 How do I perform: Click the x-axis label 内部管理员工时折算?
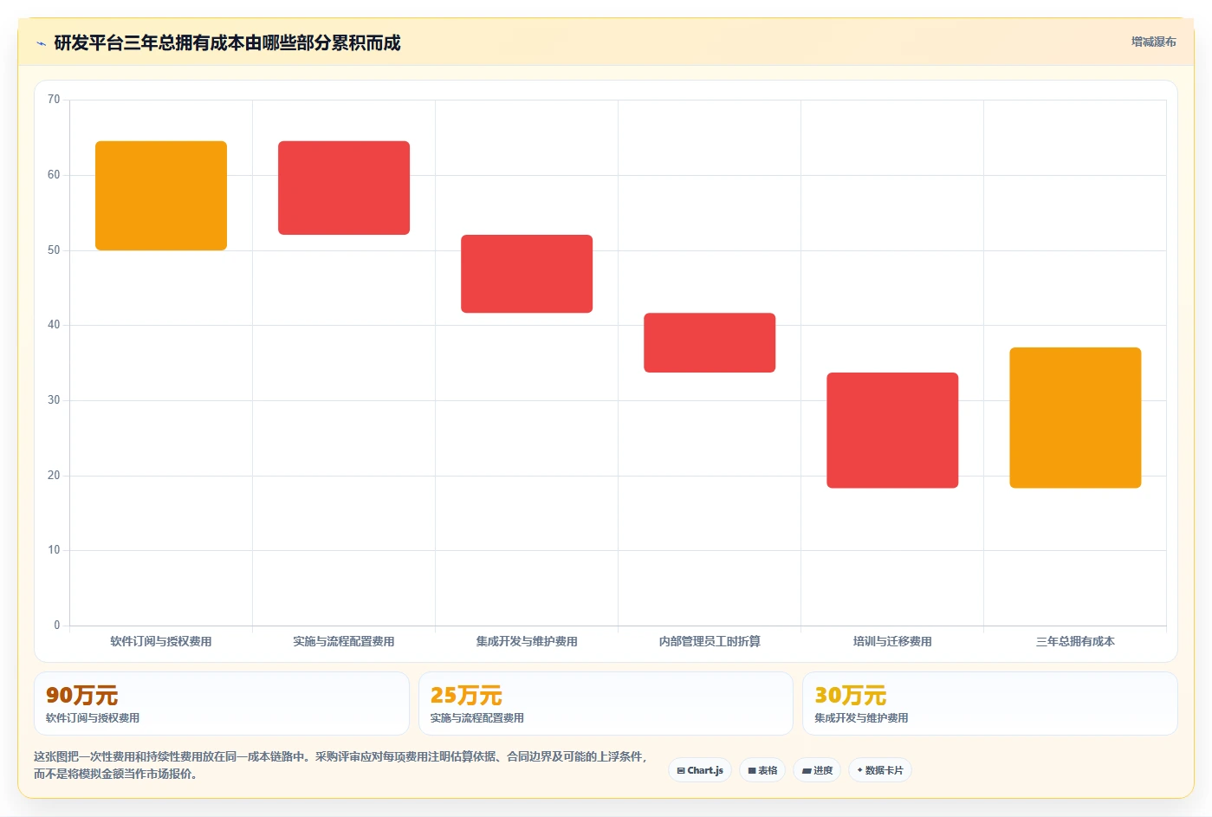[x=710, y=641]
